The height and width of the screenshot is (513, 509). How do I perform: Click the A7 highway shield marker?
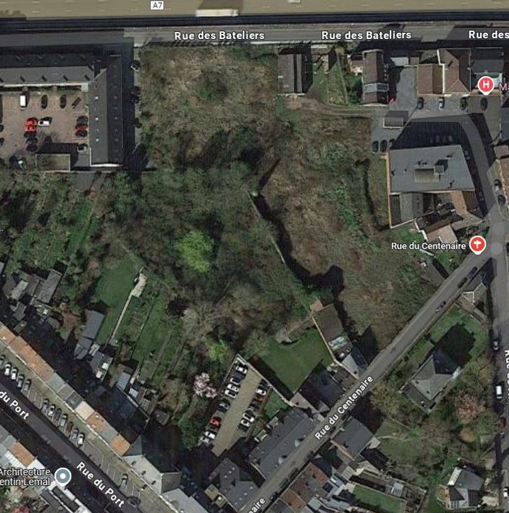pyautogui.click(x=157, y=5)
